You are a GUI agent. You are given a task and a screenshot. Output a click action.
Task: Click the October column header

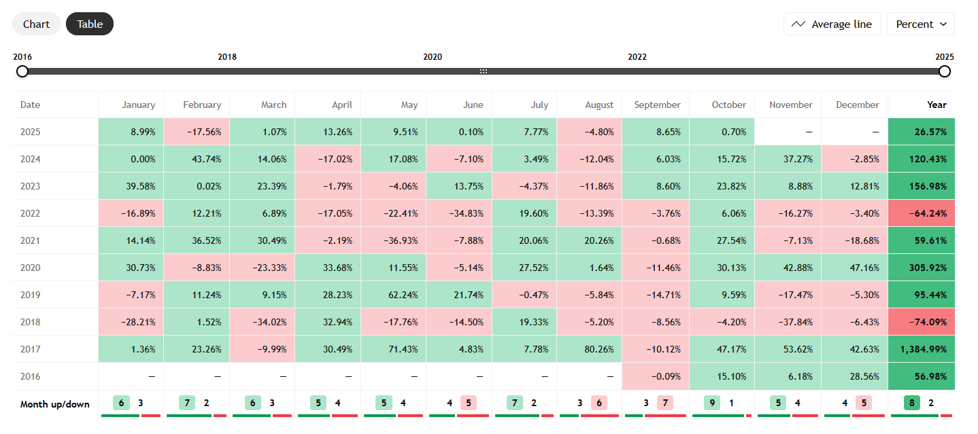coord(728,105)
